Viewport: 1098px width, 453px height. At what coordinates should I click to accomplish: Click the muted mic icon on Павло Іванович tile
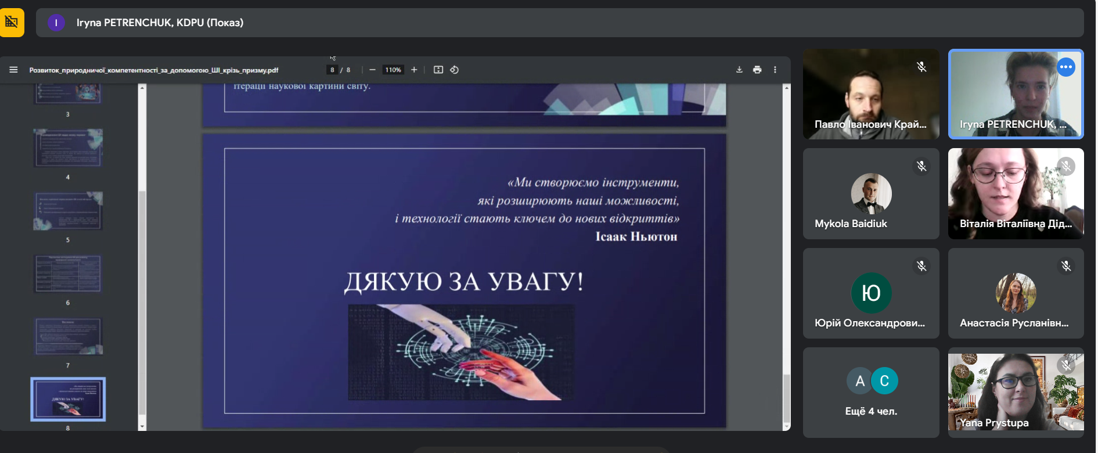click(921, 67)
